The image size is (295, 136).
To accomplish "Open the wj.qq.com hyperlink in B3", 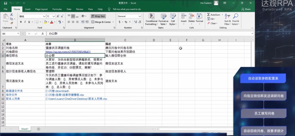I will (x=68, y=52).
